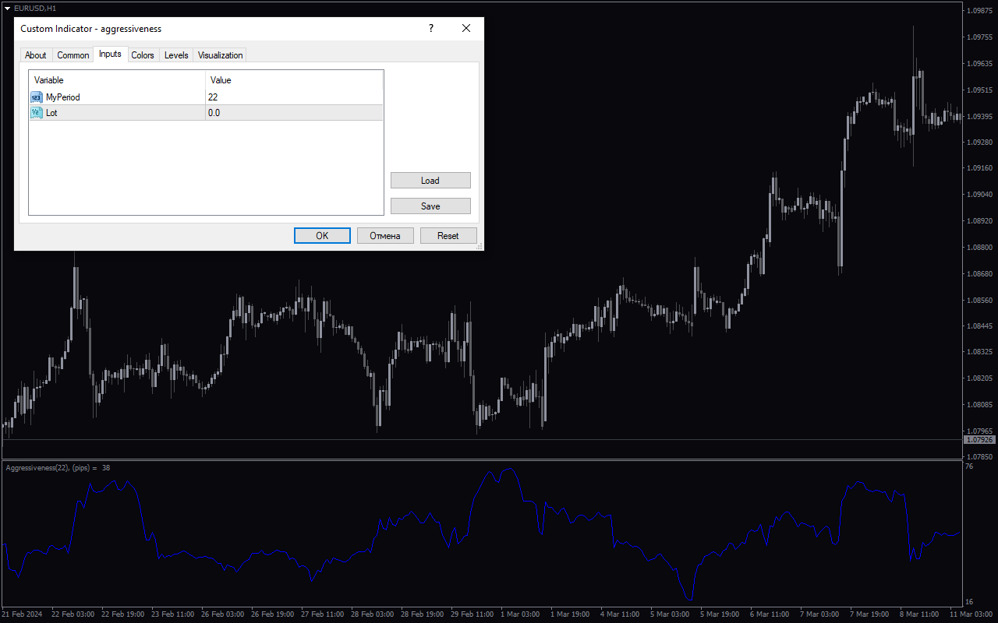Click the 21 Feb 2024 date label
This screenshot has height=623, width=998.
[x=22, y=614]
